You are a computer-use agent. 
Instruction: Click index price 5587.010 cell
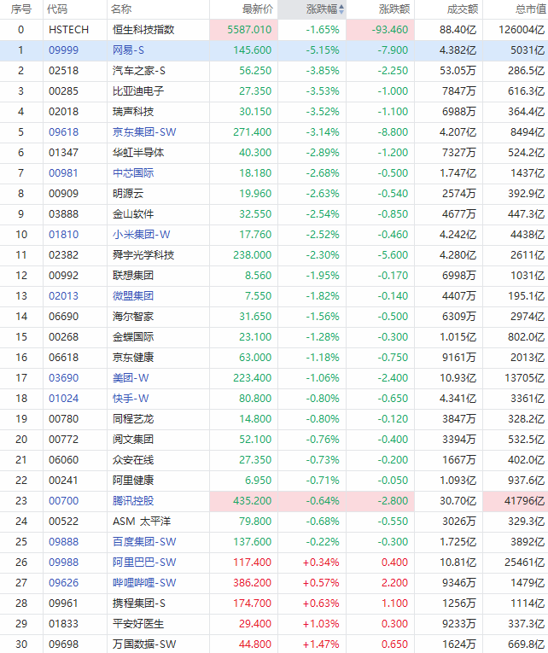(244, 30)
